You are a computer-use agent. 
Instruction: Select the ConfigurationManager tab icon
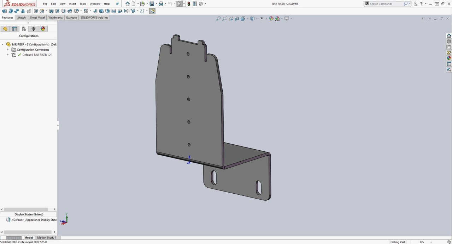(x=24, y=29)
